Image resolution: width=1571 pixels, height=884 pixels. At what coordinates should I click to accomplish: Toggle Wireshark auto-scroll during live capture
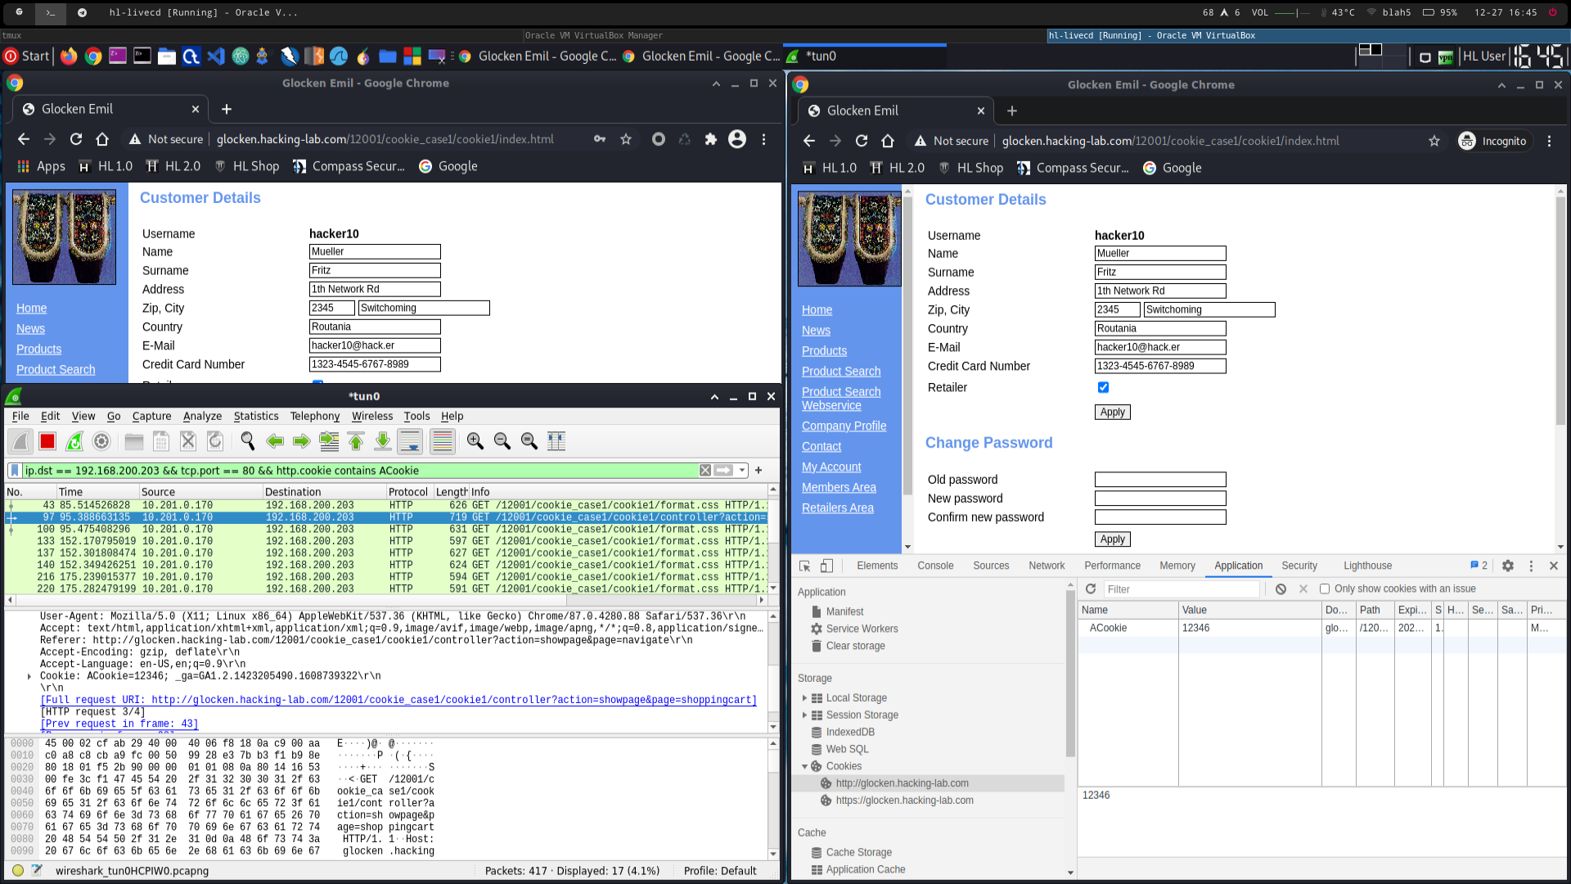(410, 442)
